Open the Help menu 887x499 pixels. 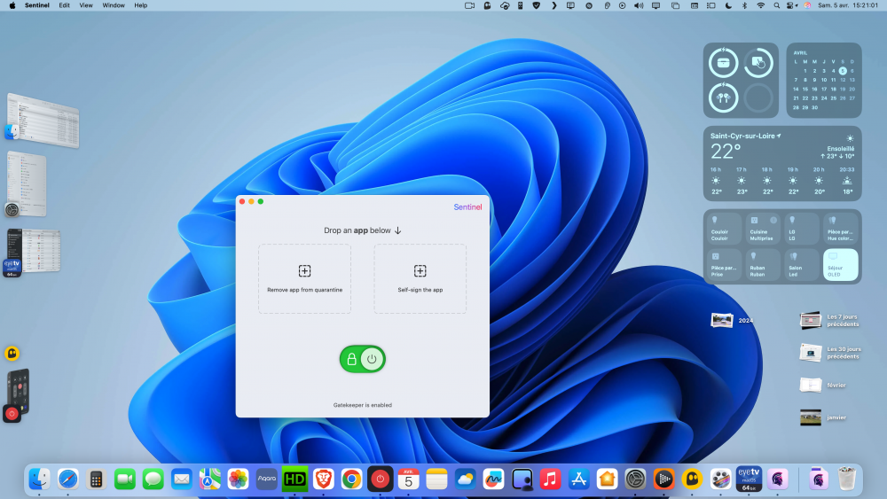coord(141,5)
